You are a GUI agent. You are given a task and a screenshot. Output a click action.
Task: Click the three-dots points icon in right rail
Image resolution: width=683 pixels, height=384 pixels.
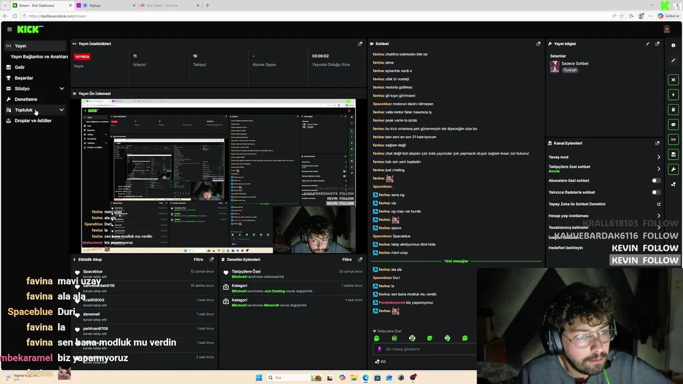[673, 185]
